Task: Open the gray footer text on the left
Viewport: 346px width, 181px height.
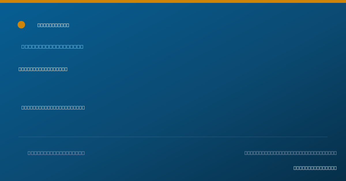Action: (x=56, y=153)
